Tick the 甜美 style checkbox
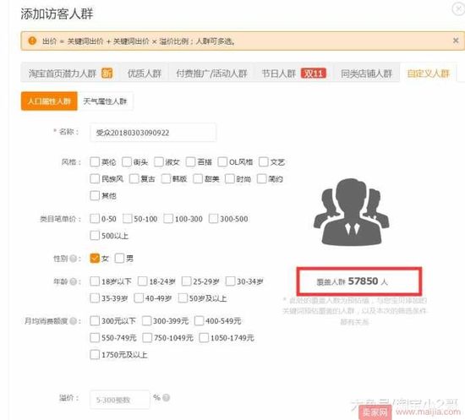465x420 pixels. click(198, 178)
